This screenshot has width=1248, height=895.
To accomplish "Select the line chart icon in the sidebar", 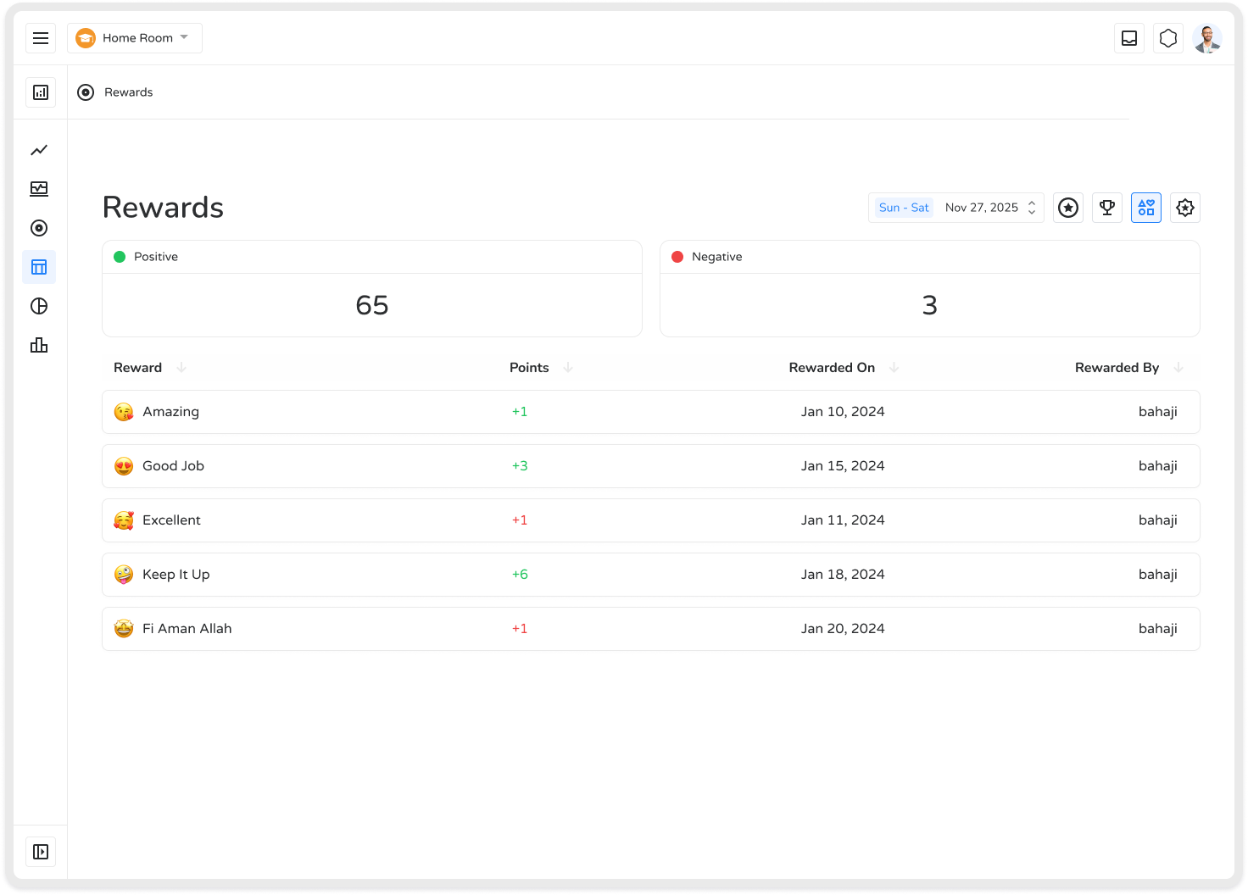I will [x=39, y=150].
